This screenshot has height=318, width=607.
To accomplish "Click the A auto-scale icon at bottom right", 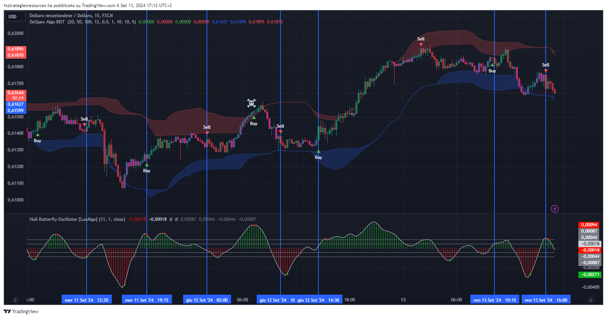I will pos(591,300).
